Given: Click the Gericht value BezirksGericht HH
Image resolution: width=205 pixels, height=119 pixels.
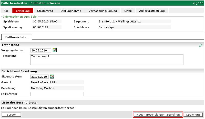Looking at the screenshot, I should pos(43,82).
